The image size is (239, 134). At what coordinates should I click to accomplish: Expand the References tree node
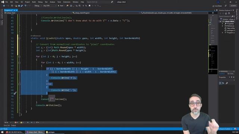(223, 26)
